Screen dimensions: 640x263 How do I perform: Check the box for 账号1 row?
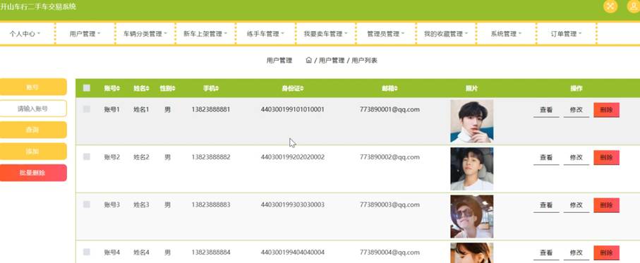pos(87,109)
